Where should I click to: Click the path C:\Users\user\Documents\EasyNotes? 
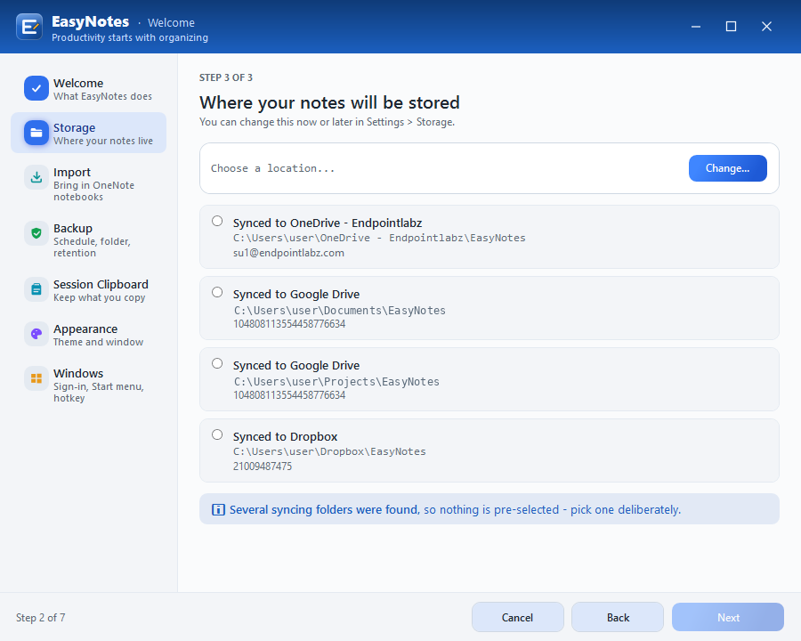click(340, 311)
